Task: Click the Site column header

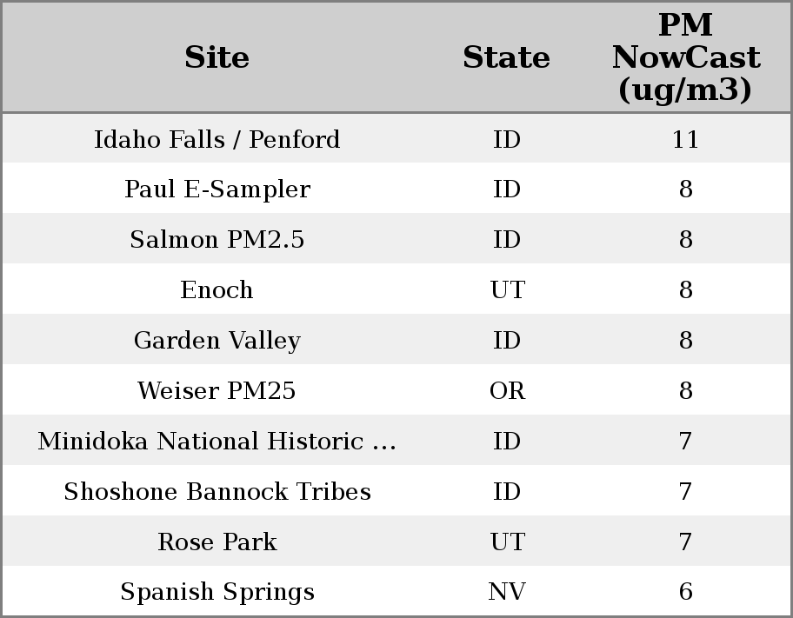Action: (217, 57)
